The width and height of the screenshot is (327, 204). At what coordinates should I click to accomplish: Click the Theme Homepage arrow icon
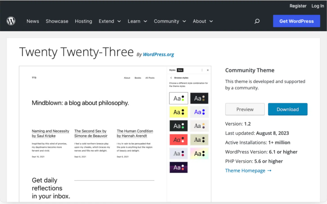(x=270, y=170)
